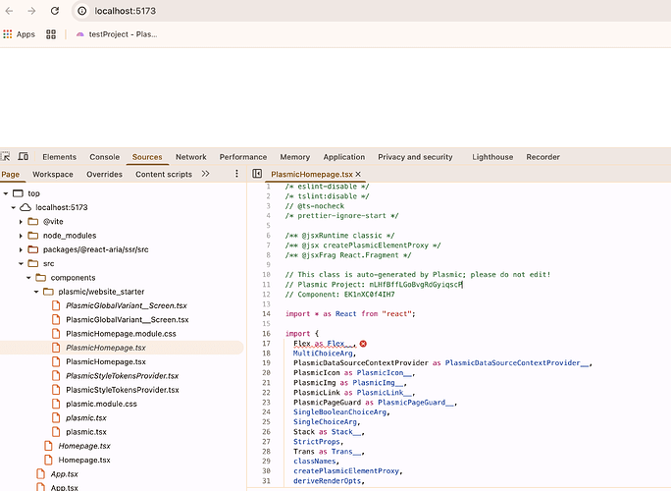
Task: Click the red error icon on line 17
Action: point(364,344)
